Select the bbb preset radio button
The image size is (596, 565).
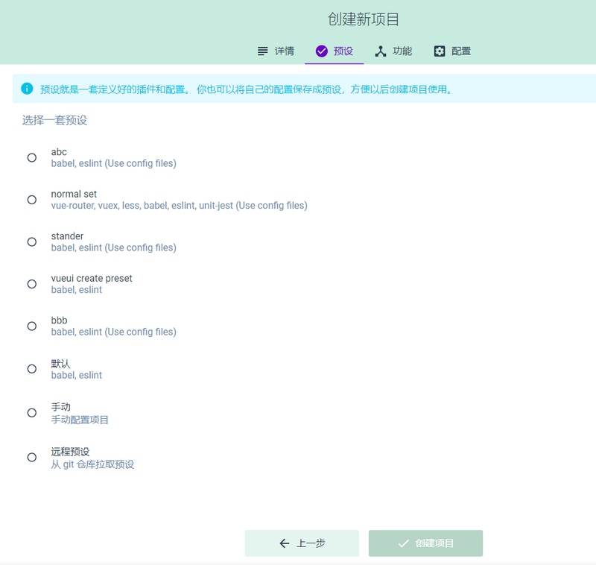[x=32, y=326]
